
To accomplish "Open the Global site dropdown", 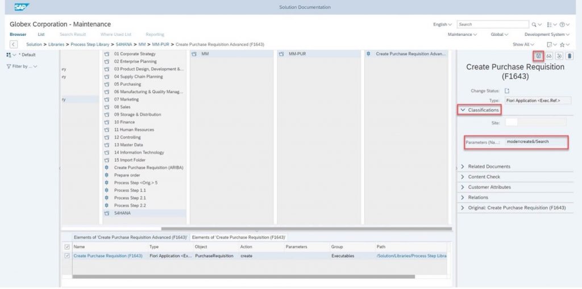I will 499,35.
